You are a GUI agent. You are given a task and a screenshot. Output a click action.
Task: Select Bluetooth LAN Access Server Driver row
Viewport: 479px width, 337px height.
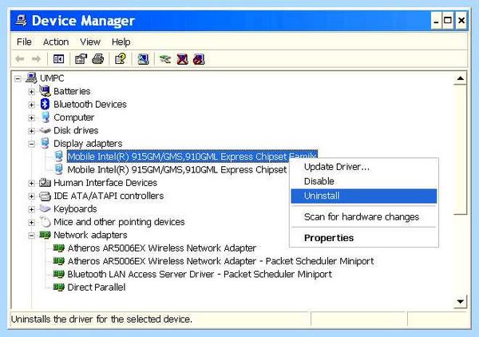[200, 274]
